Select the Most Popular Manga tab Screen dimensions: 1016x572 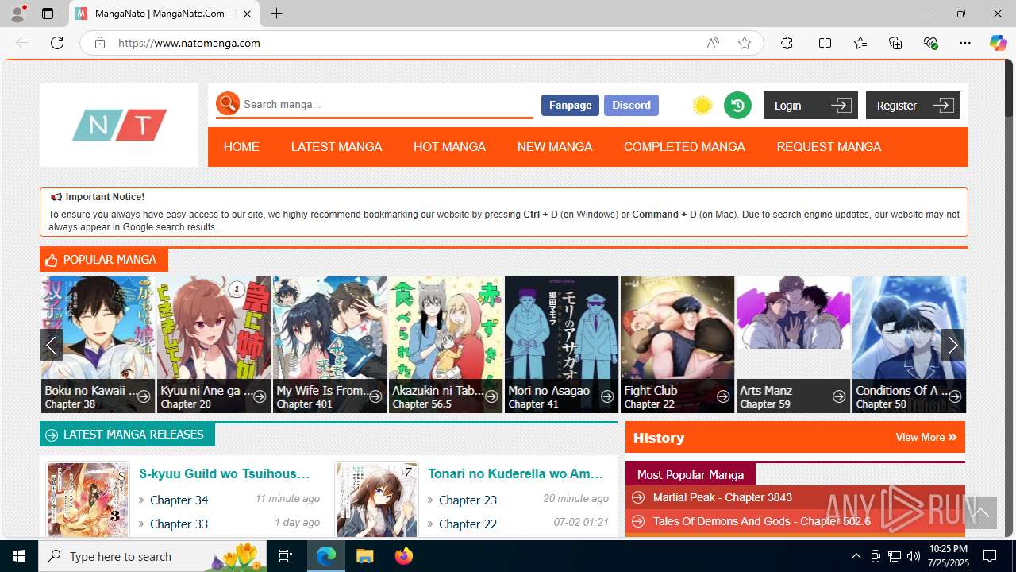tap(691, 474)
